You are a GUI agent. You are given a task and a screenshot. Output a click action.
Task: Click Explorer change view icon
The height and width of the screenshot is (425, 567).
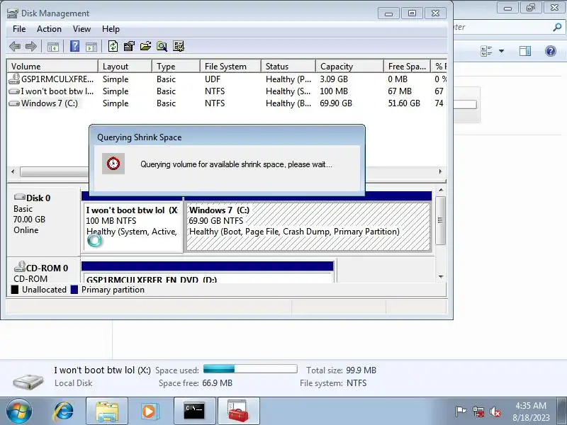tap(486, 51)
